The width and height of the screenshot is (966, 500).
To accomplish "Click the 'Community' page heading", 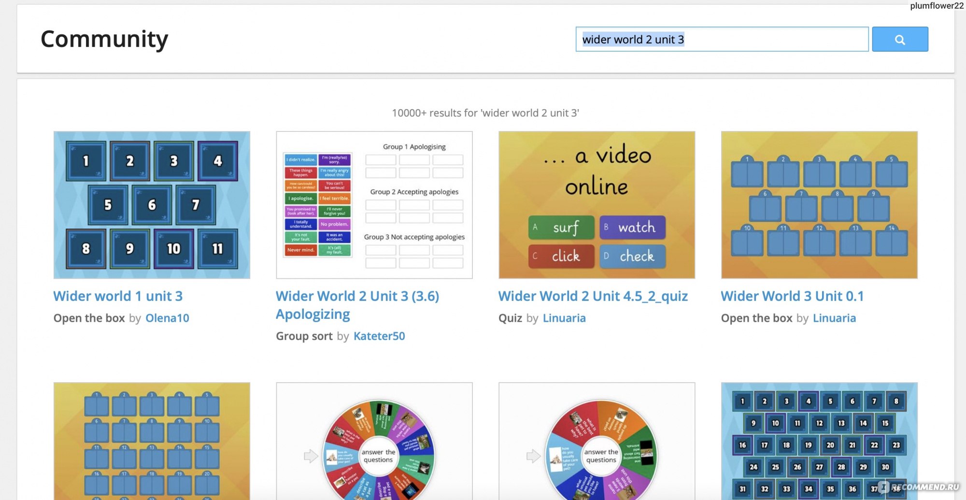I will pyautogui.click(x=104, y=39).
